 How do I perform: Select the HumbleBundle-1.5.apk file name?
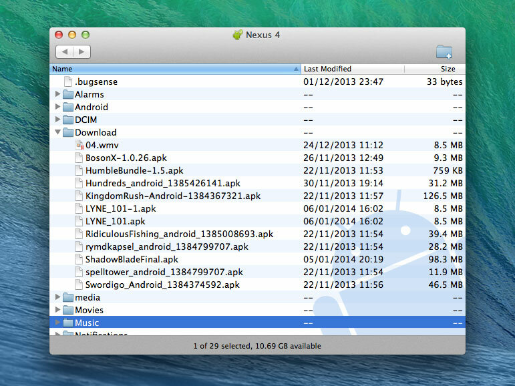134,171
